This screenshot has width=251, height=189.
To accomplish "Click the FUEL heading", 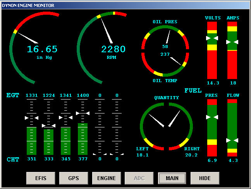I will tap(193, 91).
